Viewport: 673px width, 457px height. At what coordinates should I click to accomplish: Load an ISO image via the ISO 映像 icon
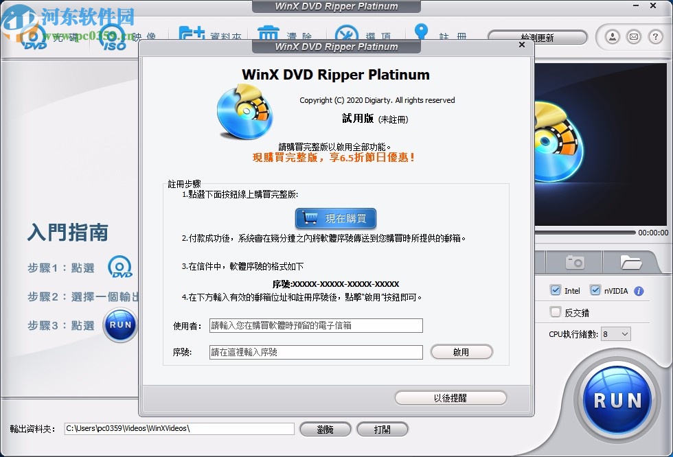[112, 34]
